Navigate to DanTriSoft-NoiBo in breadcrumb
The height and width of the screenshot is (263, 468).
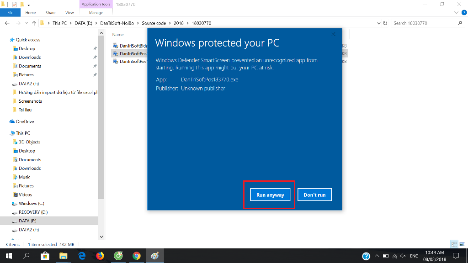pos(117,23)
